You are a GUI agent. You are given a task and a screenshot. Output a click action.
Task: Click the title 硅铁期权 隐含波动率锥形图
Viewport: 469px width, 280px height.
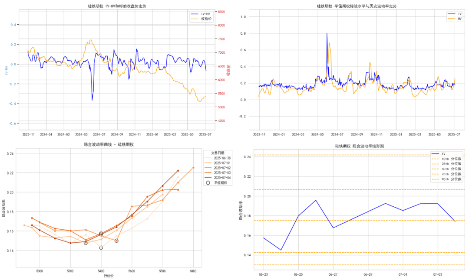[359, 146]
